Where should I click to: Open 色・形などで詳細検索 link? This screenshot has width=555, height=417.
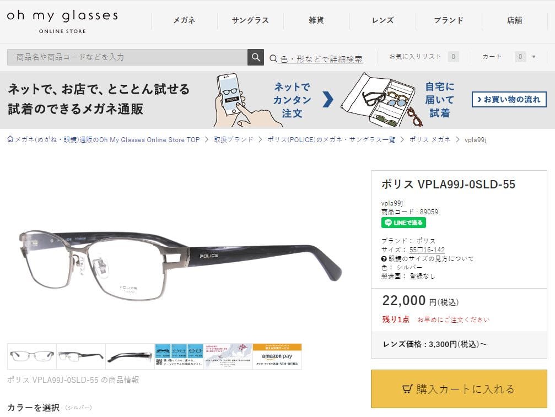pos(321,59)
